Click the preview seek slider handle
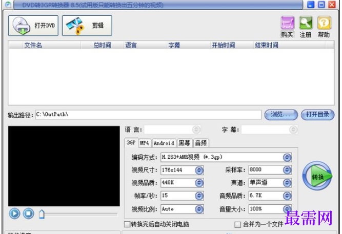 click(42, 214)
